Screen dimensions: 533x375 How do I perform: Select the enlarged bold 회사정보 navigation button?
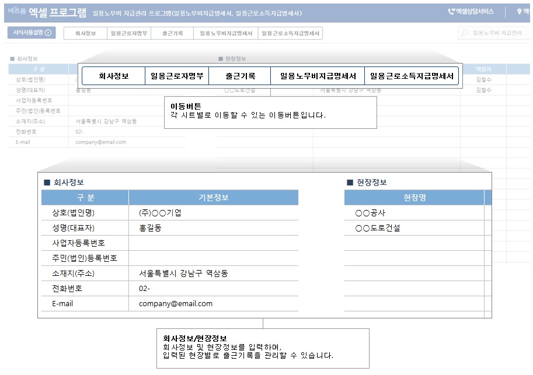click(113, 76)
